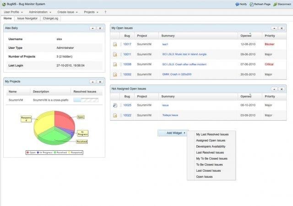Add the My Last Resolved Issues widget
293x206 pixels.
coord(212,134)
